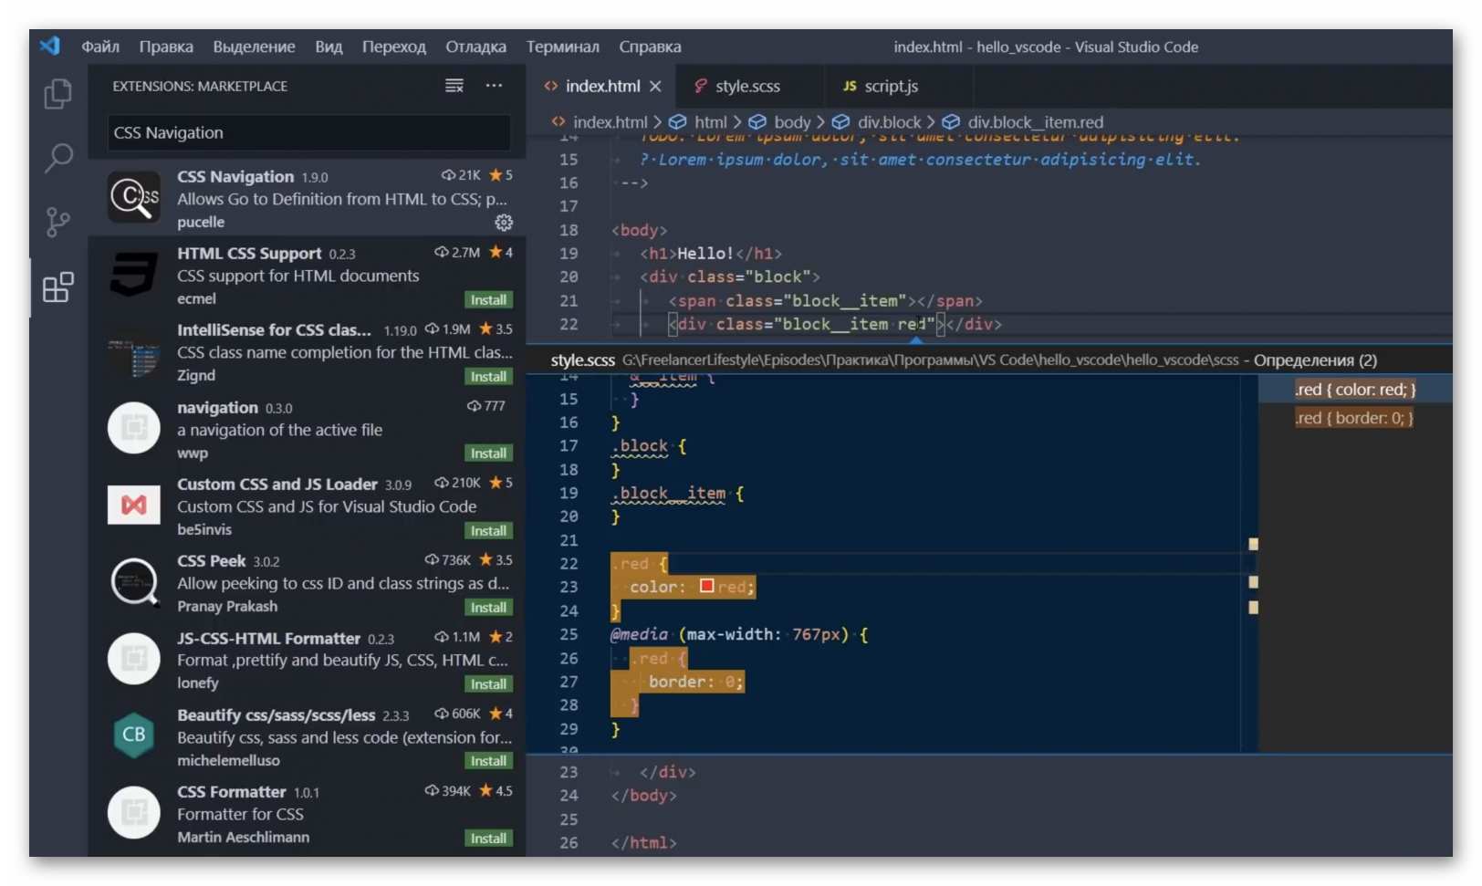The image size is (1482, 886).
Task: Select the '.red { border: 0; }' definition
Action: click(1355, 418)
